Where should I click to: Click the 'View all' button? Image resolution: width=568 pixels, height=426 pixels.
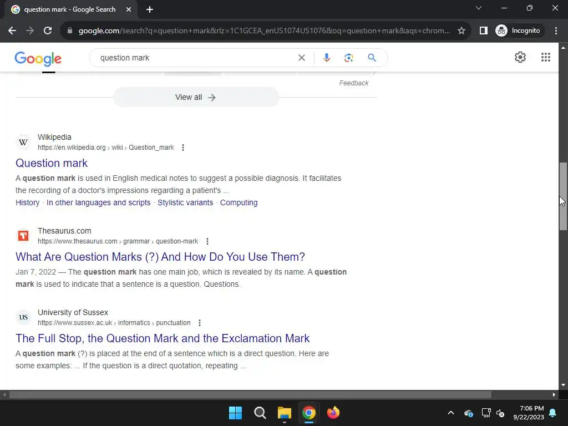coord(196,98)
